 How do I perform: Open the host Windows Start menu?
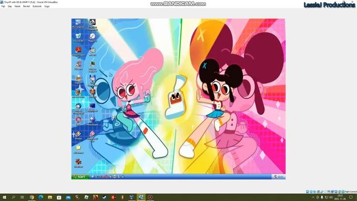4,197
